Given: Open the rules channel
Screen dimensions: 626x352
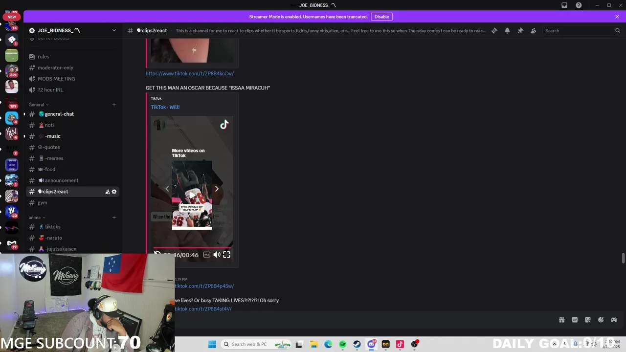Looking at the screenshot, I should coord(72,57).
